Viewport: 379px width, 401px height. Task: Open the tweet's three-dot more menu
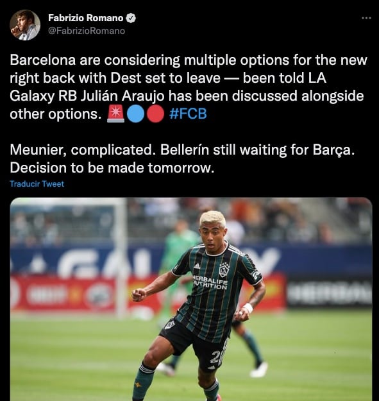(x=366, y=18)
